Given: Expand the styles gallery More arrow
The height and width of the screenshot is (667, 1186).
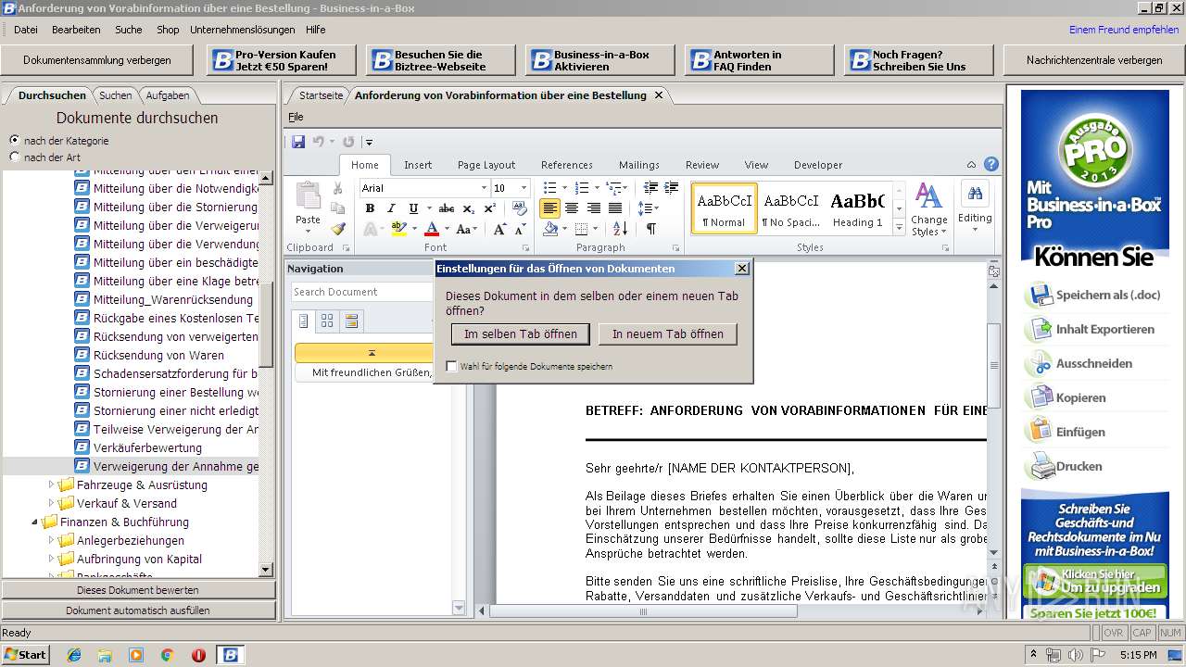Looking at the screenshot, I should [898, 228].
